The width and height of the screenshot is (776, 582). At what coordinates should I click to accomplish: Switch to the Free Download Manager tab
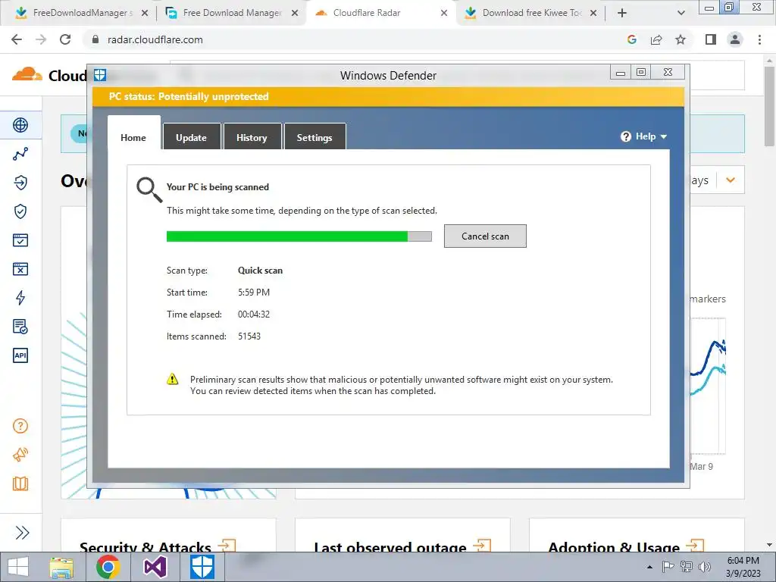(232, 13)
